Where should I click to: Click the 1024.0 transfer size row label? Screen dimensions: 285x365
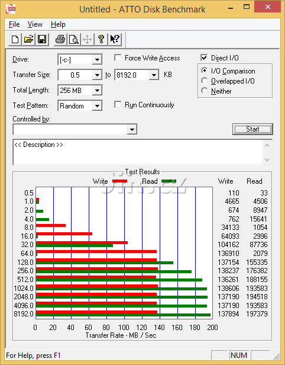24,289
